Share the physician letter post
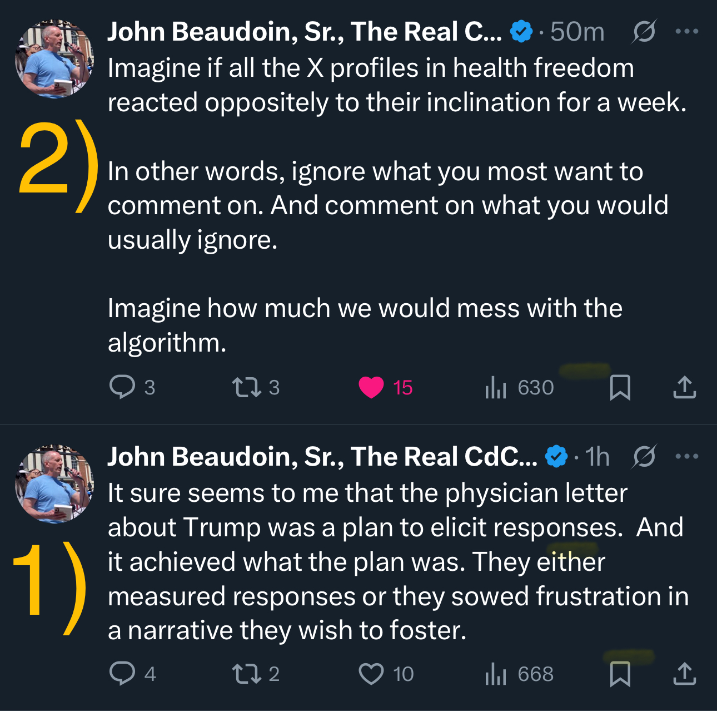 click(684, 674)
